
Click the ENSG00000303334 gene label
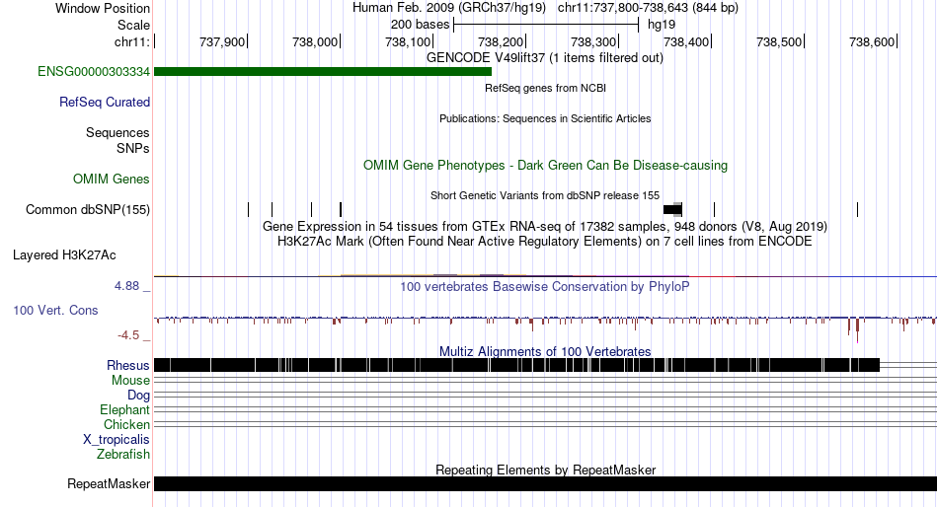[x=94, y=72]
